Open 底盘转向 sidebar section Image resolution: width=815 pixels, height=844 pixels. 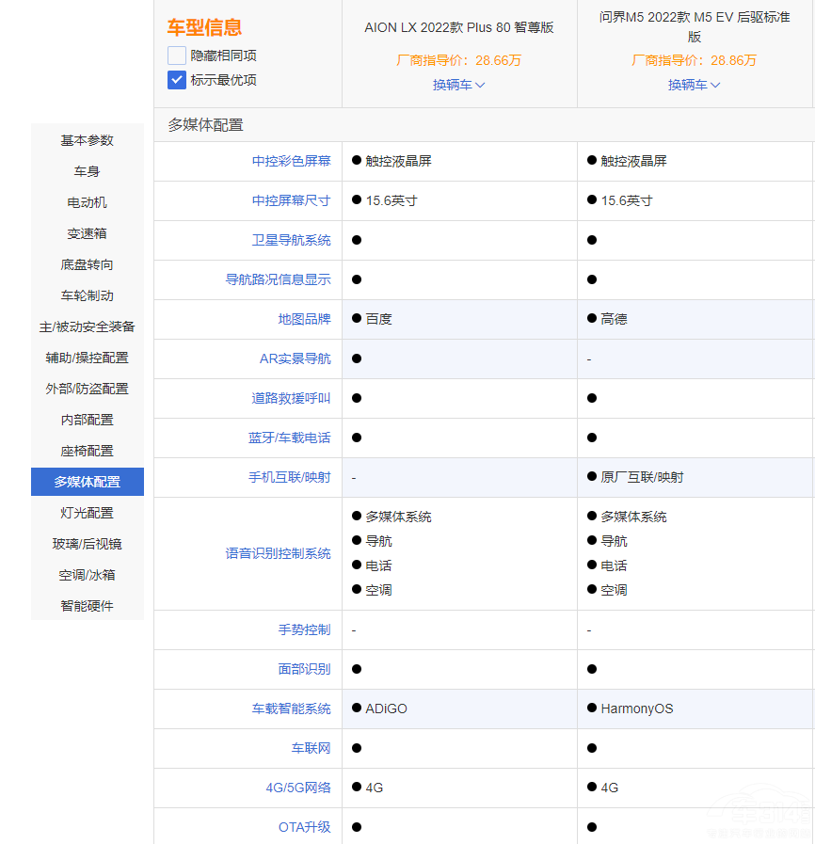pos(87,264)
